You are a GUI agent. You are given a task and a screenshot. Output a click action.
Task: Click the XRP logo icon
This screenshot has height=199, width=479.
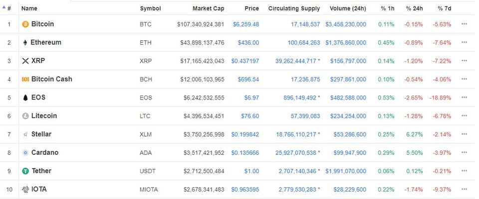[25, 61]
